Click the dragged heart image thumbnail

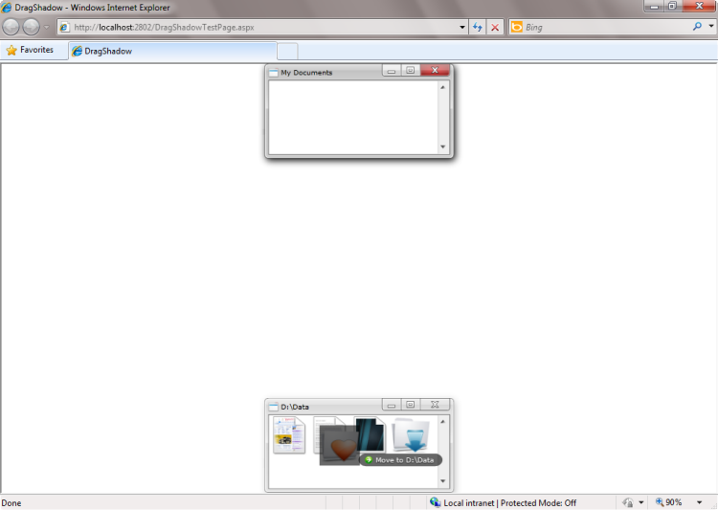(339, 446)
